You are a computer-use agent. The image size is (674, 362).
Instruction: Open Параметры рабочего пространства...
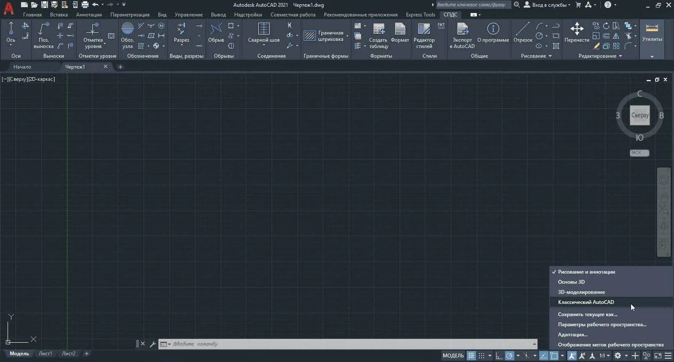point(611,325)
